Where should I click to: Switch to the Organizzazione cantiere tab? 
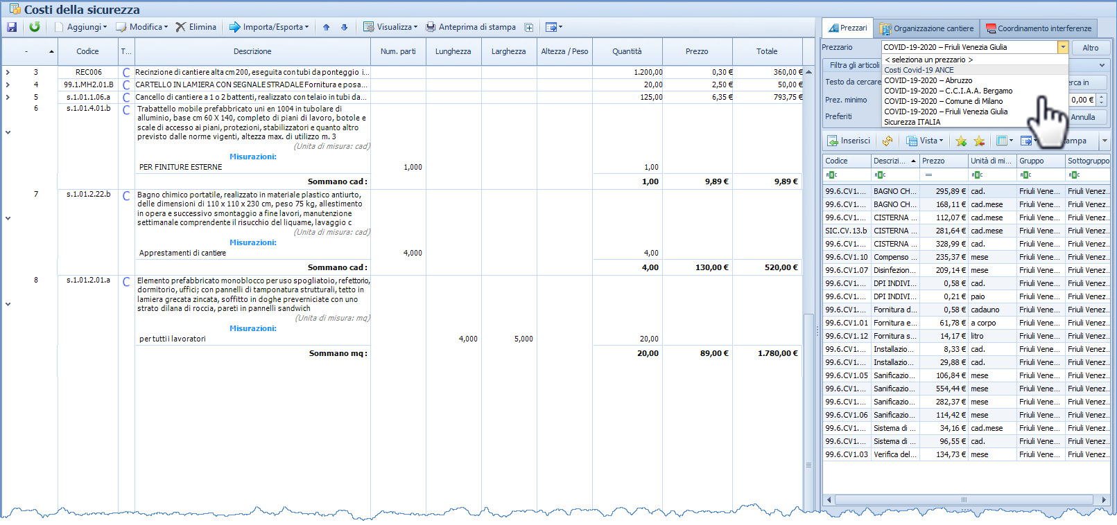(x=927, y=28)
